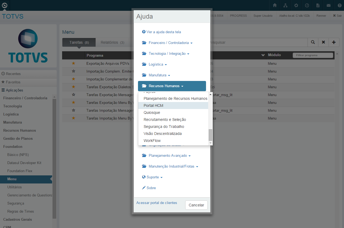Click the Cancelar button
This screenshot has width=344, height=228.
coord(196,205)
